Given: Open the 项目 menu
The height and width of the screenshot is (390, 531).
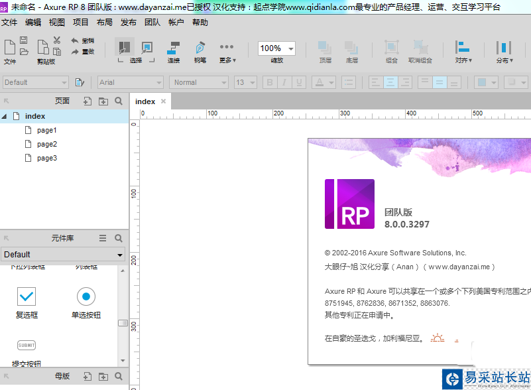Looking at the screenshot, I should (x=81, y=23).
